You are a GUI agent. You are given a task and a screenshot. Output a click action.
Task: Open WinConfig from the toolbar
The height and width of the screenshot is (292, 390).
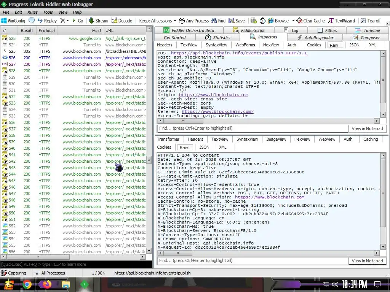(13, 21)
